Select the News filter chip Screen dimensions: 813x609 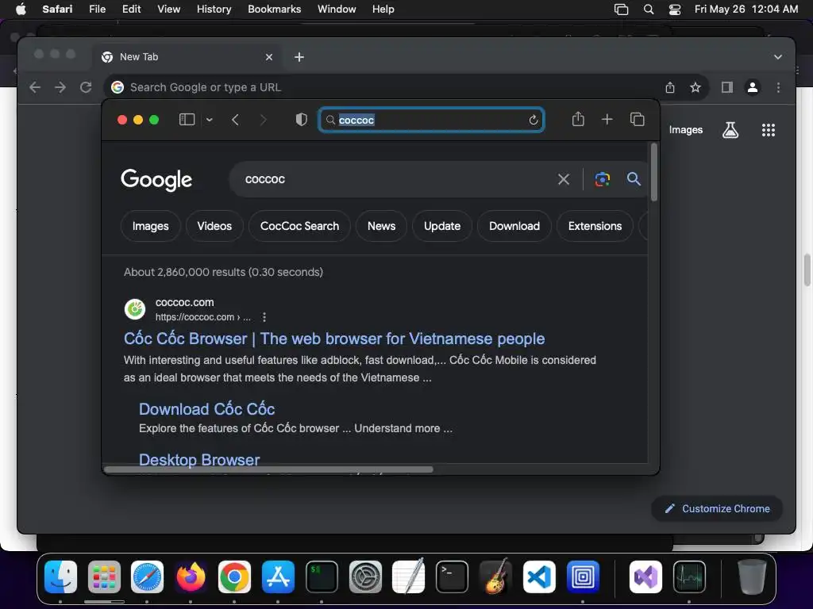coord(382,226)
